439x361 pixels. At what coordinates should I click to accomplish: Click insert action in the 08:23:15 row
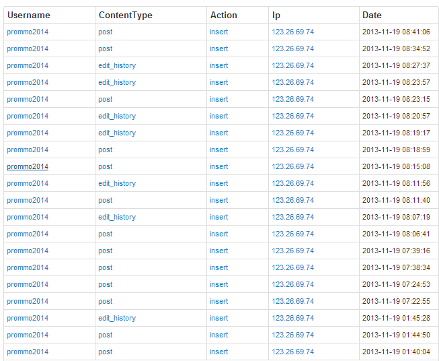pos(218,99)
